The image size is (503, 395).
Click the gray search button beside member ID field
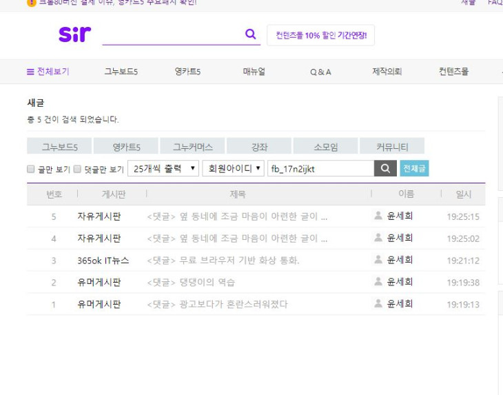pos(385,168)
